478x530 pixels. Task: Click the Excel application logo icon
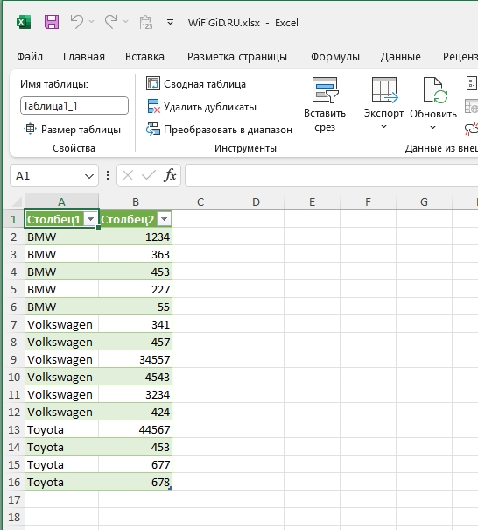click(x=24, y=22)
